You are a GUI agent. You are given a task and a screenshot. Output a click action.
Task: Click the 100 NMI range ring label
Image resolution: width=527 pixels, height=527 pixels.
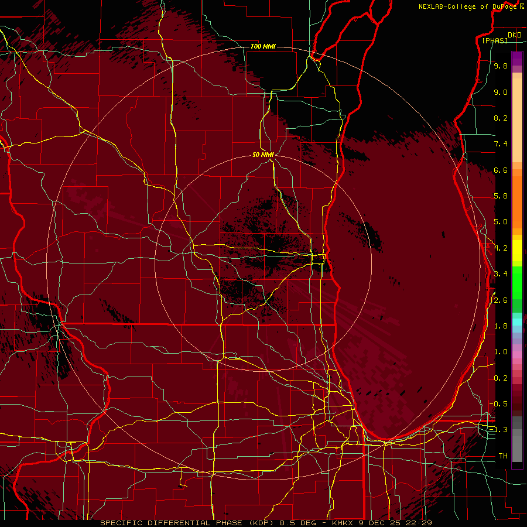263,46
